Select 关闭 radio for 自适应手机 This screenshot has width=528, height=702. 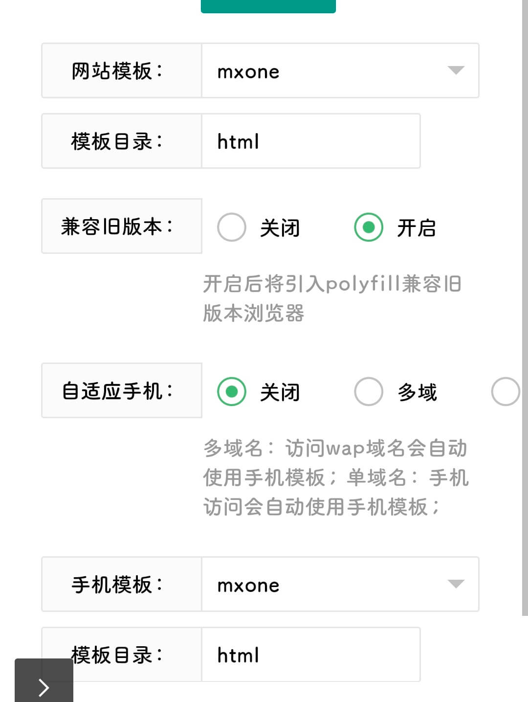232,391
